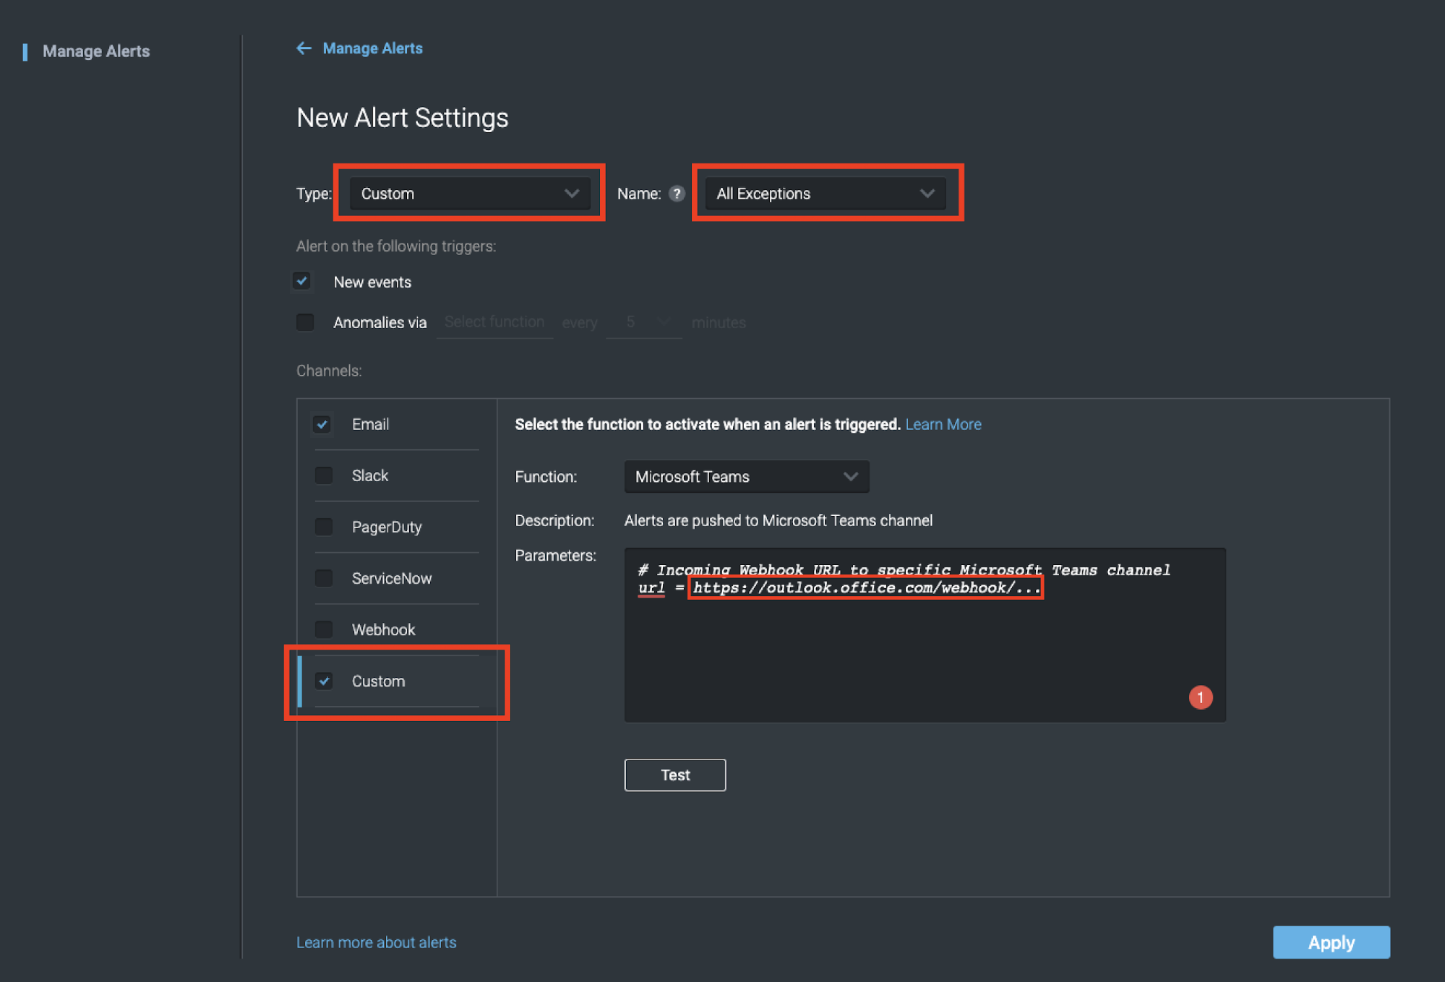
Task: Open the Select function dropdown
Action: (494, 322)
